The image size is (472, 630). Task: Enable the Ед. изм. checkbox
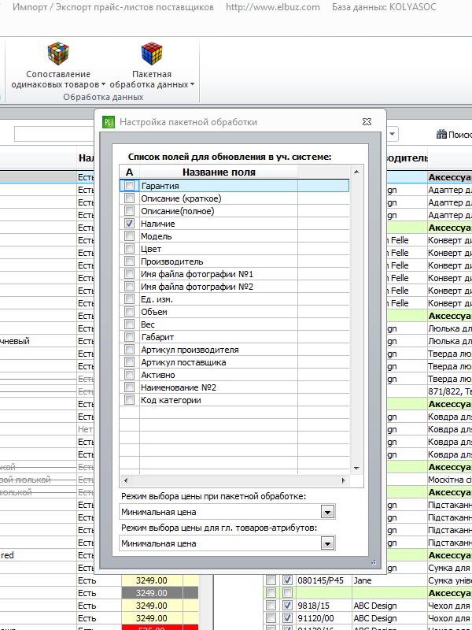(129, 299)
